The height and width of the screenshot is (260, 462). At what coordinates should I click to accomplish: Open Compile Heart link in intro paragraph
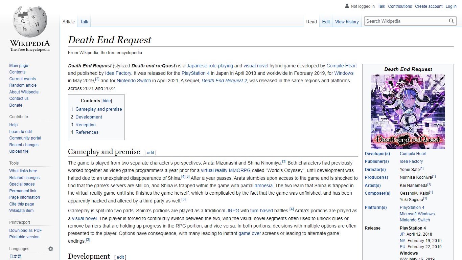coord(342,66)
